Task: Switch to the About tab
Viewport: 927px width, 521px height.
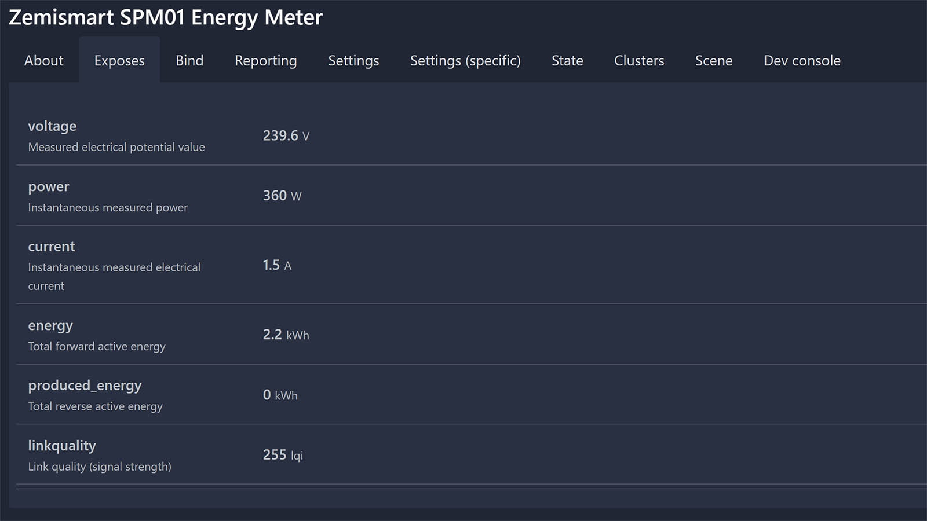Action: (43, 60)
